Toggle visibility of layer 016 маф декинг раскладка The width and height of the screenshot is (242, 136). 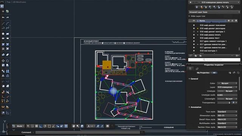[x=194, y=28]
